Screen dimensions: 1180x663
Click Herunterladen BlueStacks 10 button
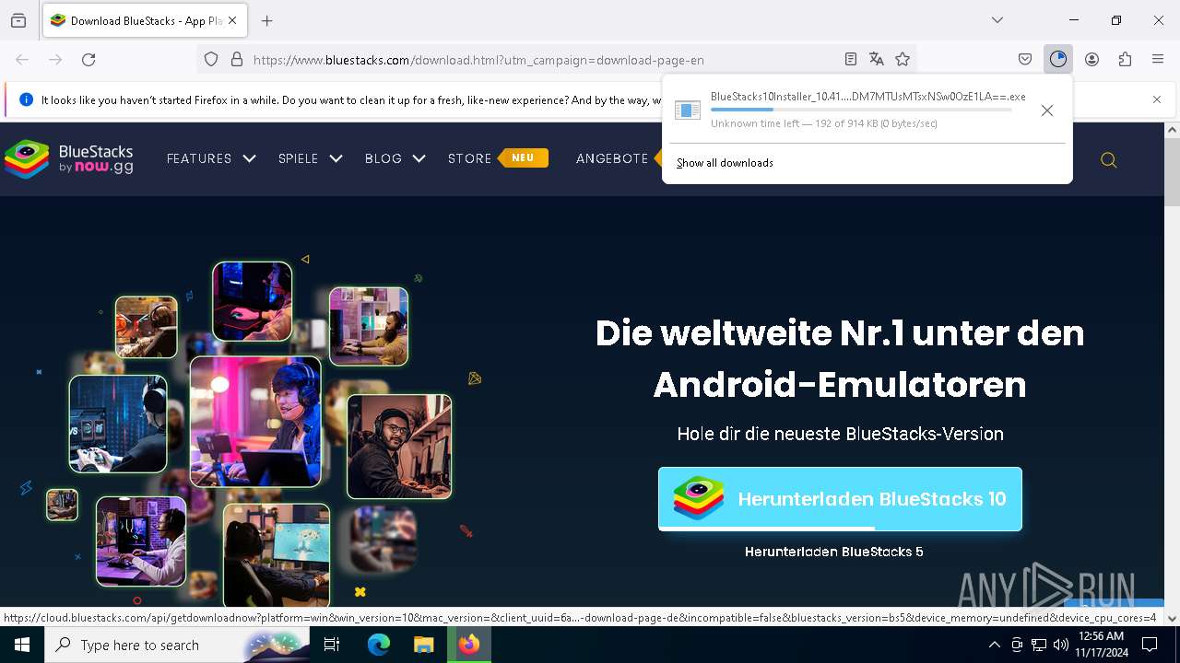click(x=840, y=499)
